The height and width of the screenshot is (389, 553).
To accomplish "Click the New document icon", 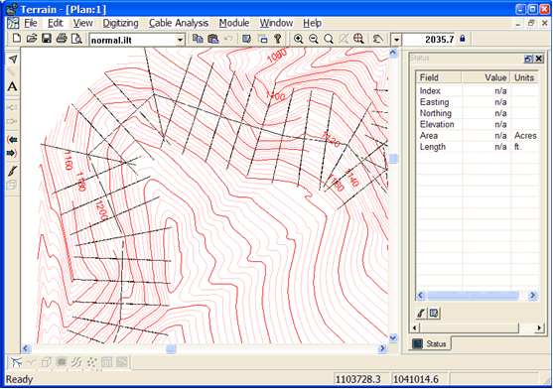I will (16, 39).
